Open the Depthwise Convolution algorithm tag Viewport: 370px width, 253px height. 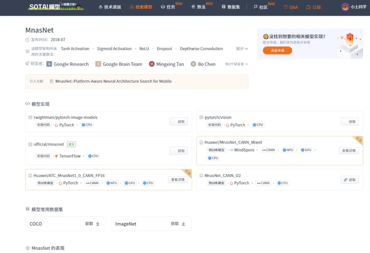point(201,49)
